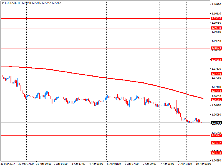
Task: Select the EURUSD,H1 chart title text
Action: [x=12, y=3]
